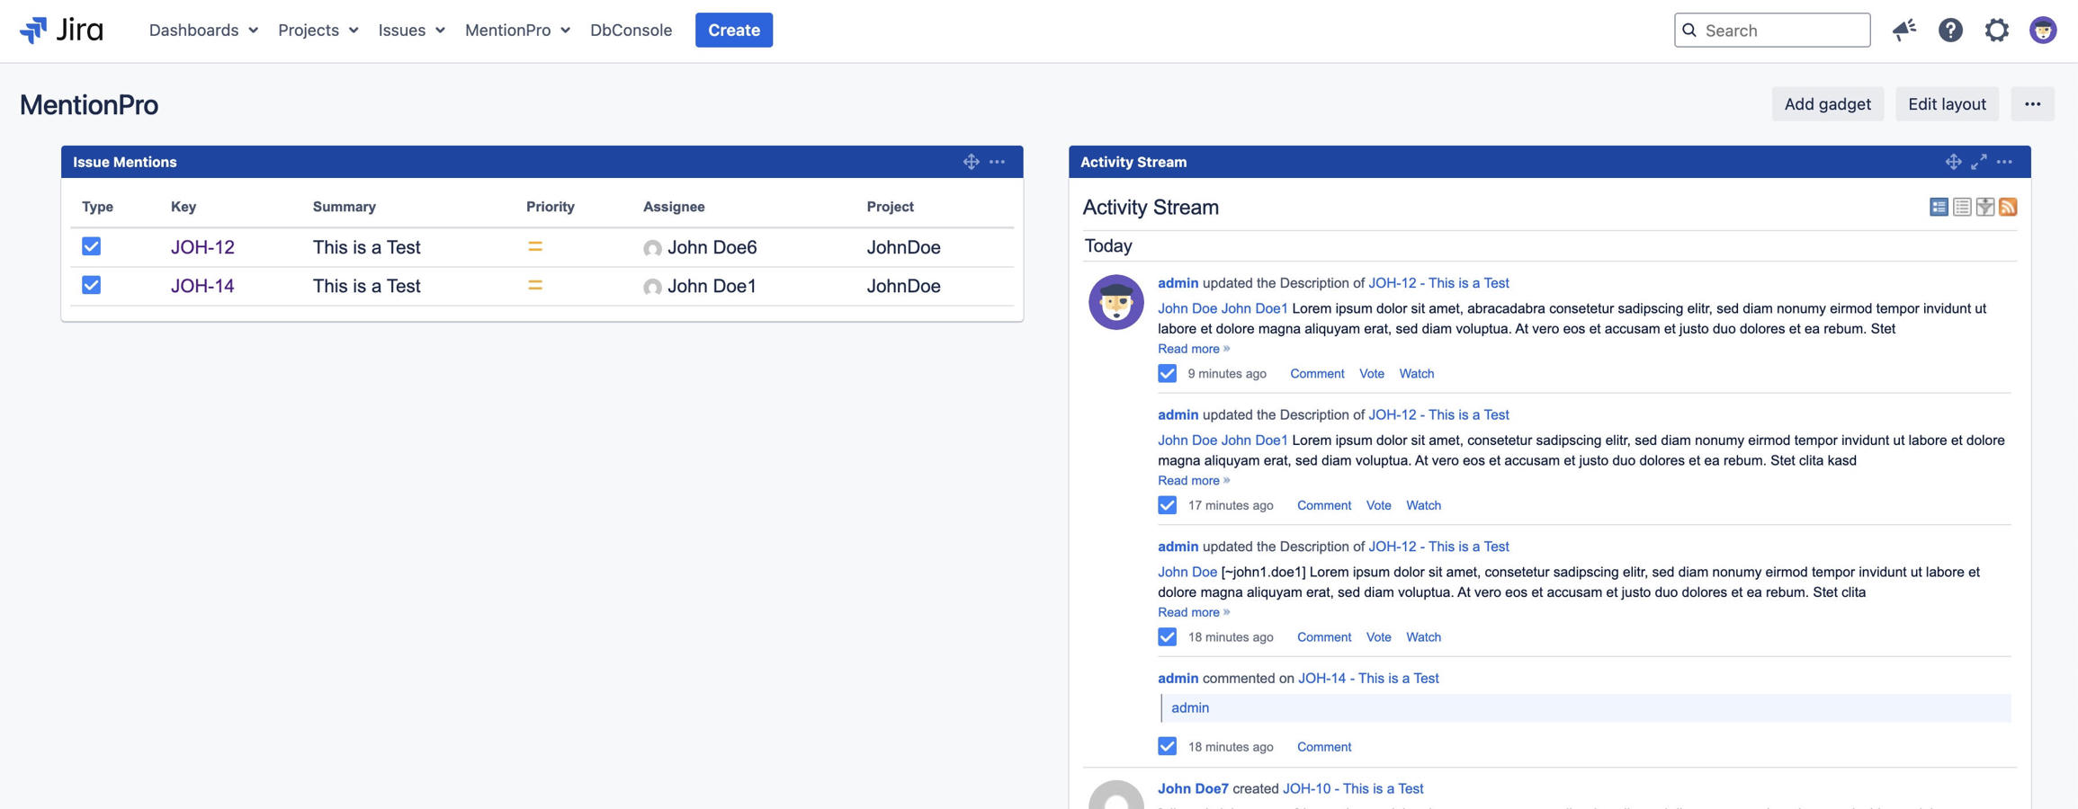Open JOH-14 - This is a Test link
This screenshot has width=2078, height=809.
(x=1368, y=679)
